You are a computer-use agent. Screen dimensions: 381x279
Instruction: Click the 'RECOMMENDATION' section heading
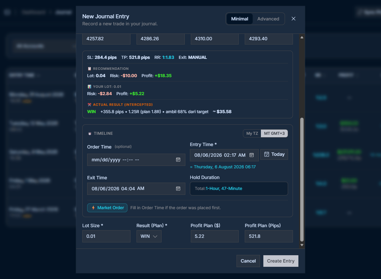111,69
